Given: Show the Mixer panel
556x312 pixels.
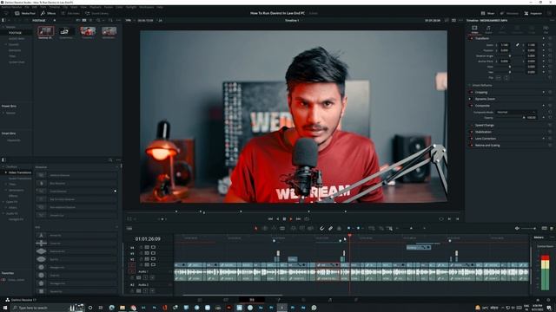Looking at the screenshot, I should [487, 13].
